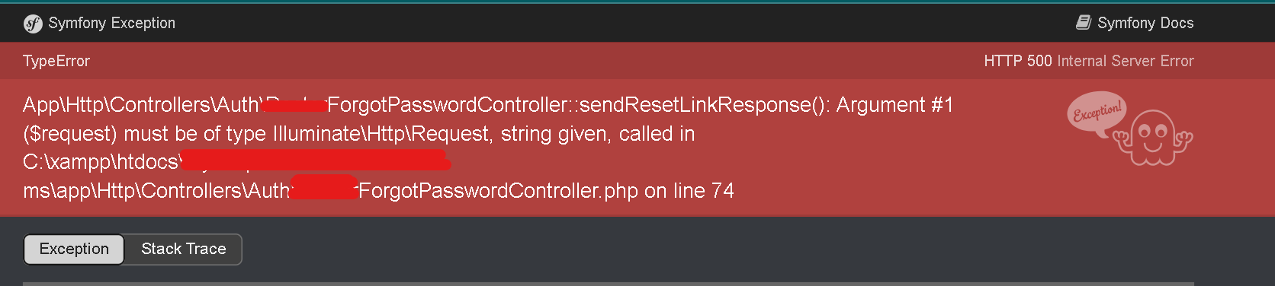Click the "Exception!" speech bubble graphic

tap(1097, 114)
